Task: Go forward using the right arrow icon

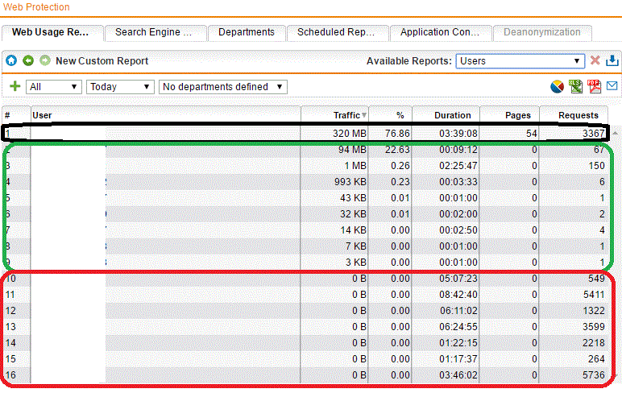Action: pos(44,61)
